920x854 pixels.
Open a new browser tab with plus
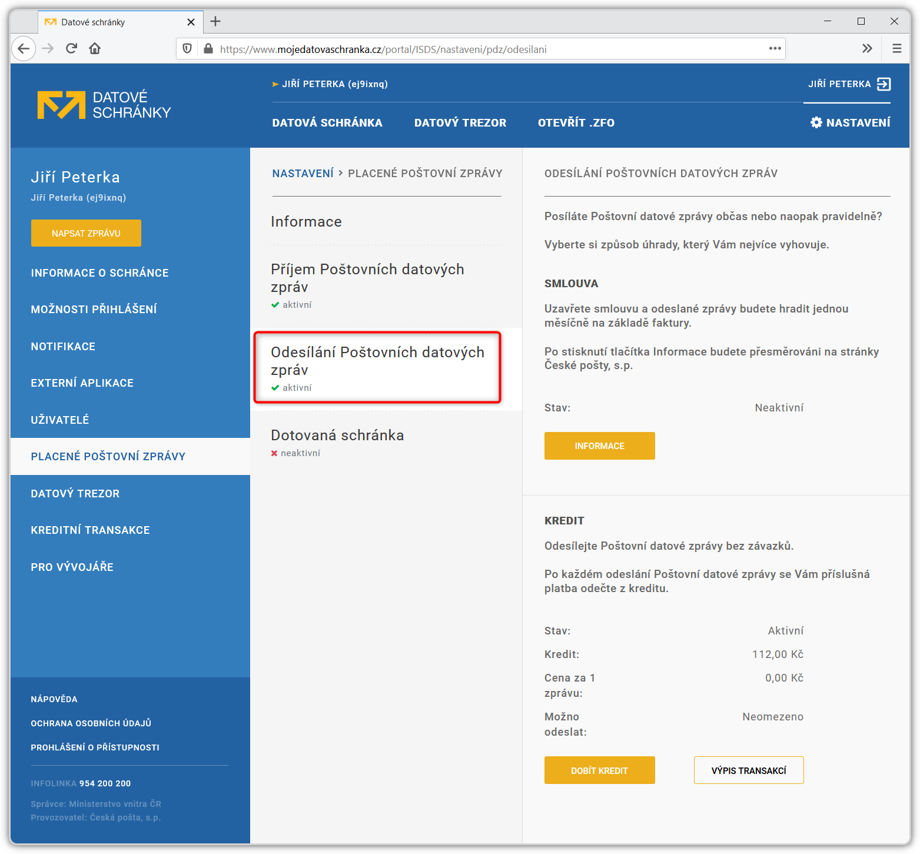tap(215, 21)
